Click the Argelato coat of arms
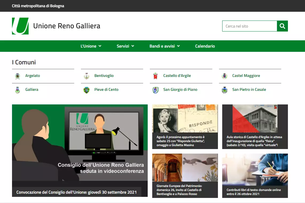 tap(17, 76)
